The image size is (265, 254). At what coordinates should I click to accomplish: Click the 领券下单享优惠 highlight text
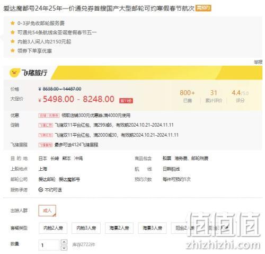click(x=34, y=51)
